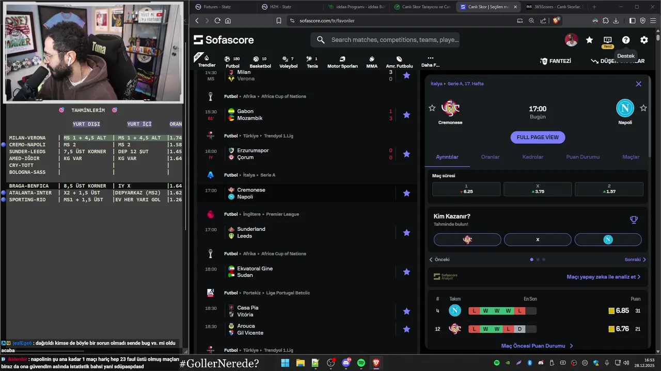Open browser downloads icon
661x371 pixels.
(x=616, y=21)
